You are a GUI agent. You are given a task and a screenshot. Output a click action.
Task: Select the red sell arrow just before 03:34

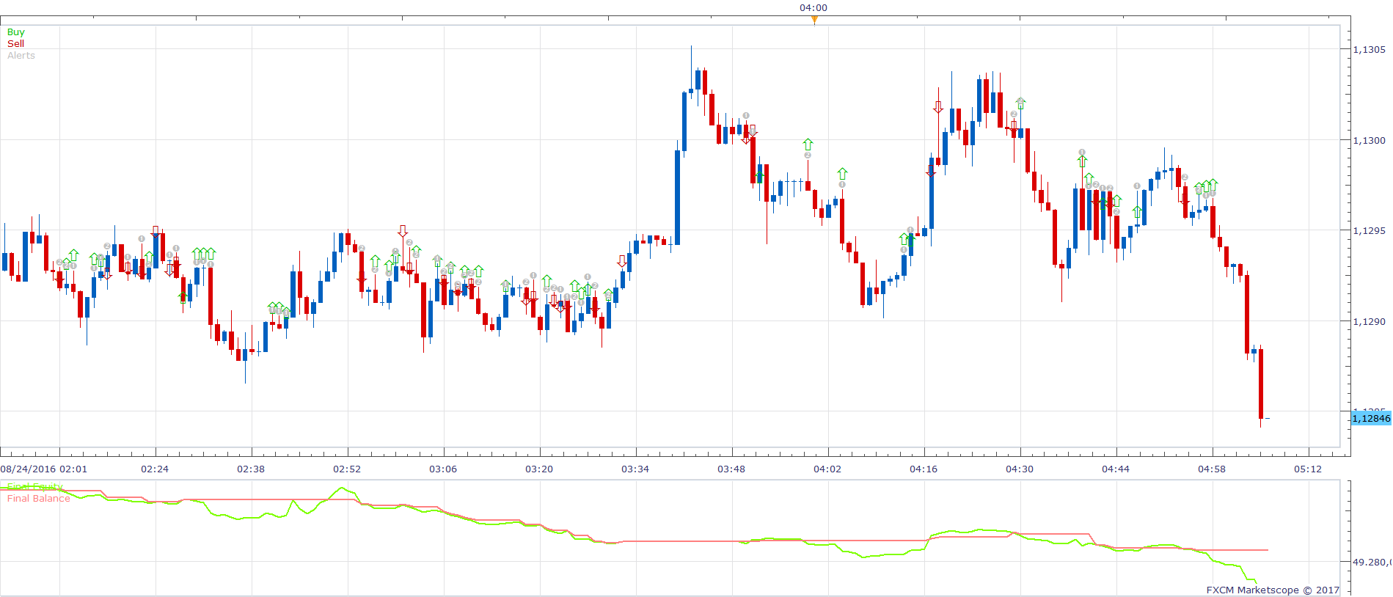point(622,261)
